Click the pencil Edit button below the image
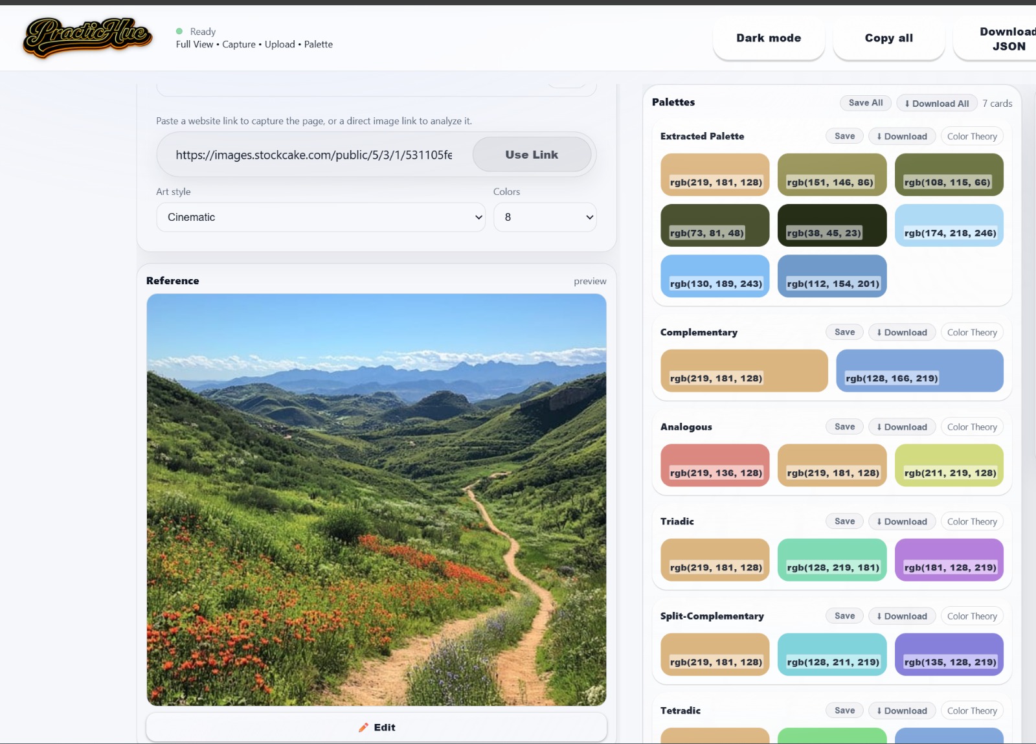The image size is (1036, 744). pos(376,727)
